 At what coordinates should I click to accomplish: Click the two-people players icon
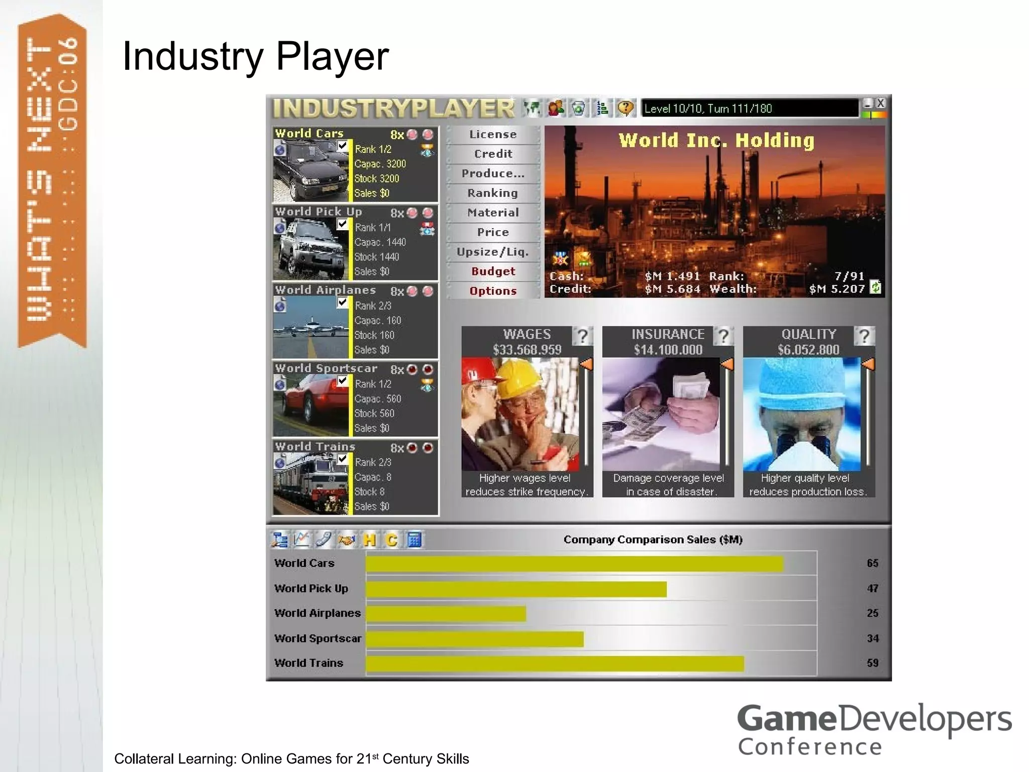[x=556, y=108]
